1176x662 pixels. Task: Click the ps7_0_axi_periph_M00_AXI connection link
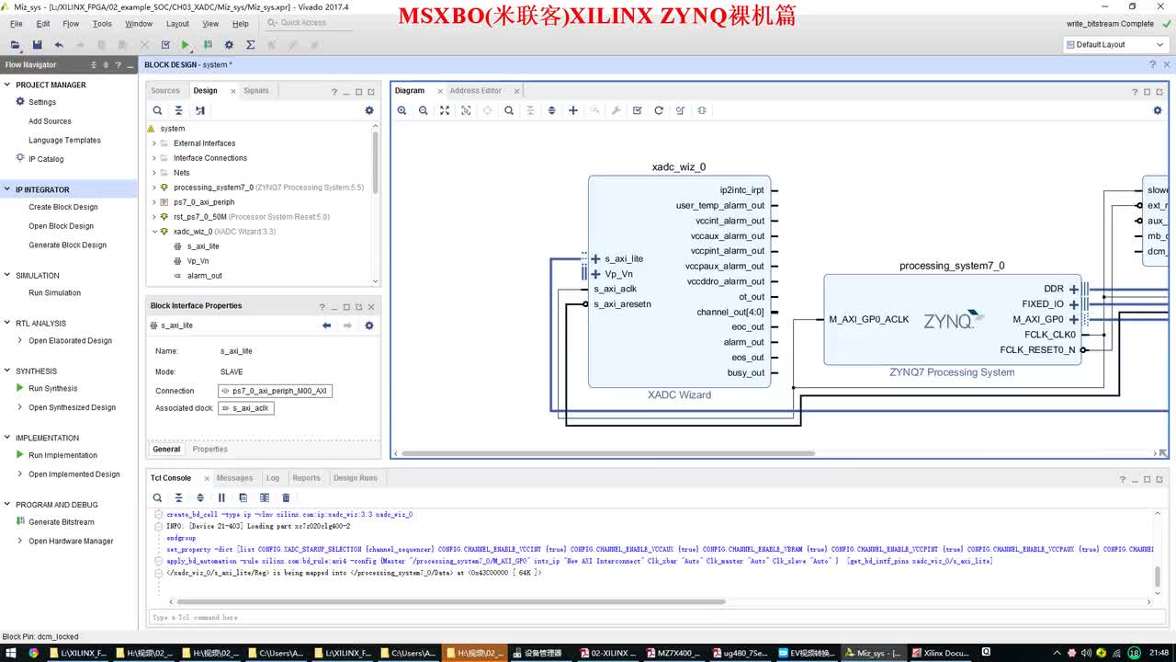275,391
